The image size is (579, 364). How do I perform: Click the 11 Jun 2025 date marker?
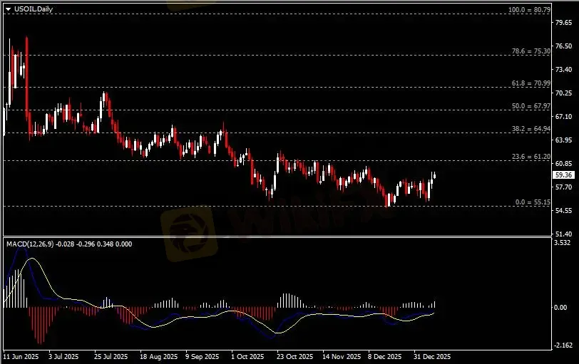(x=21, y=357)
